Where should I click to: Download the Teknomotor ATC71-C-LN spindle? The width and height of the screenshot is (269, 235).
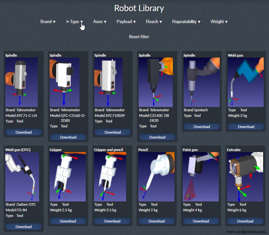click(x=24, y=132)
